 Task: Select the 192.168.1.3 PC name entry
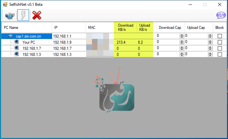pos(32,55)
